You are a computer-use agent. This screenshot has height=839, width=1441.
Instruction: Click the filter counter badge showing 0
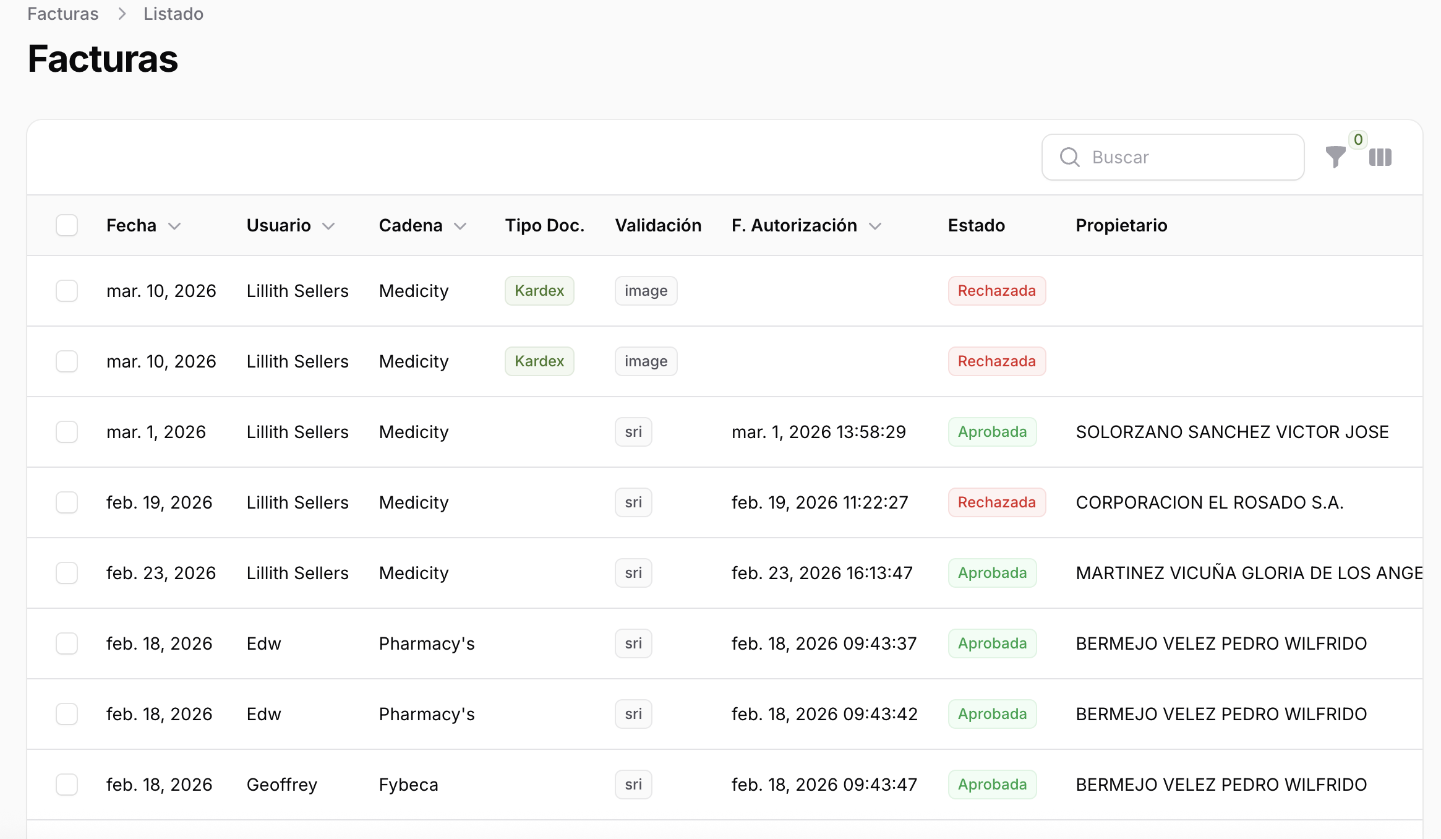[x=1358, y=140]
